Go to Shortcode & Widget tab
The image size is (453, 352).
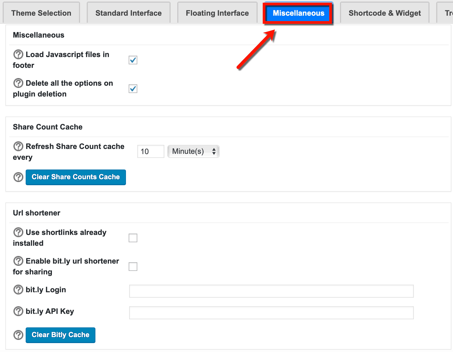384,13
